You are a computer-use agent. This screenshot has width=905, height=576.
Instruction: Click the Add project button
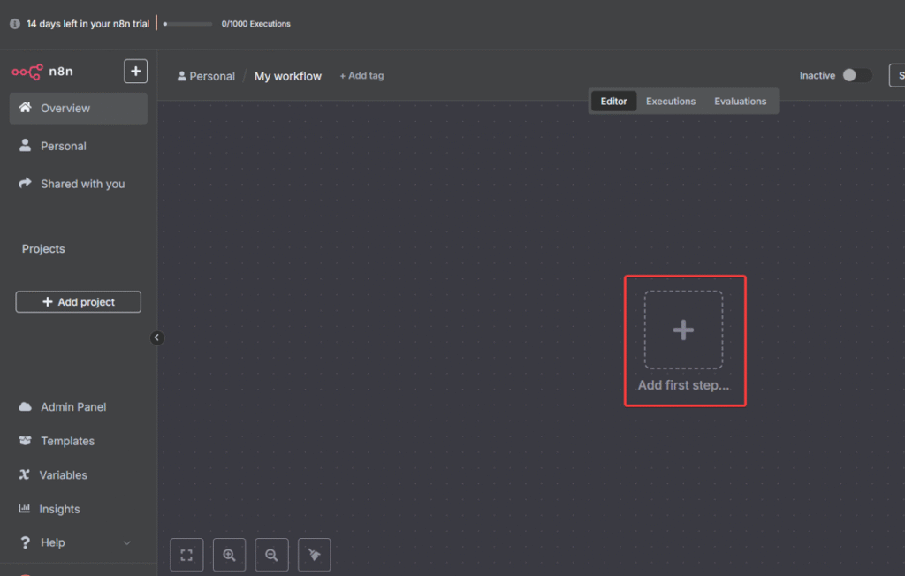pos(78,301)
